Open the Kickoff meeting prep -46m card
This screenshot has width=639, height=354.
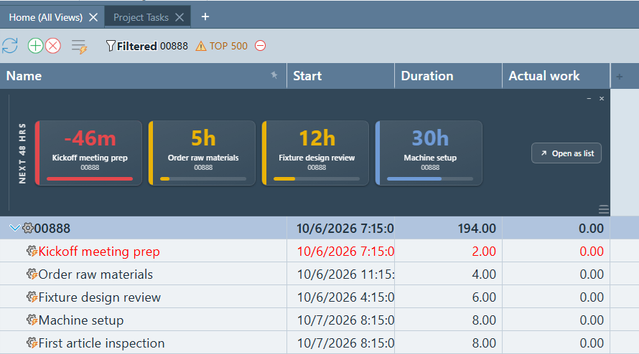[x=88, y=153]
